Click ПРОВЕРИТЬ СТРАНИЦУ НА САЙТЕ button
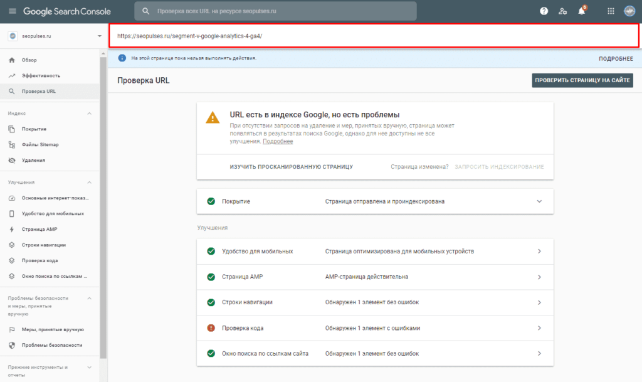 tap(582, 80)
